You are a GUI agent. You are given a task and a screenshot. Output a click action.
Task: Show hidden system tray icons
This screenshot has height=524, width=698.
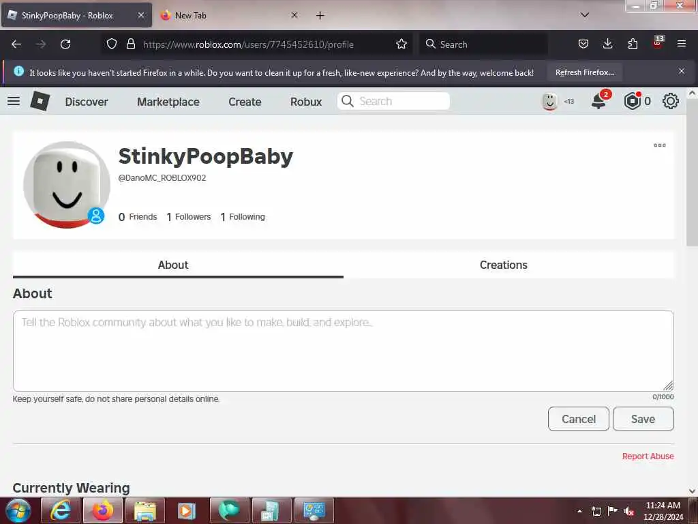click(579, 511)
